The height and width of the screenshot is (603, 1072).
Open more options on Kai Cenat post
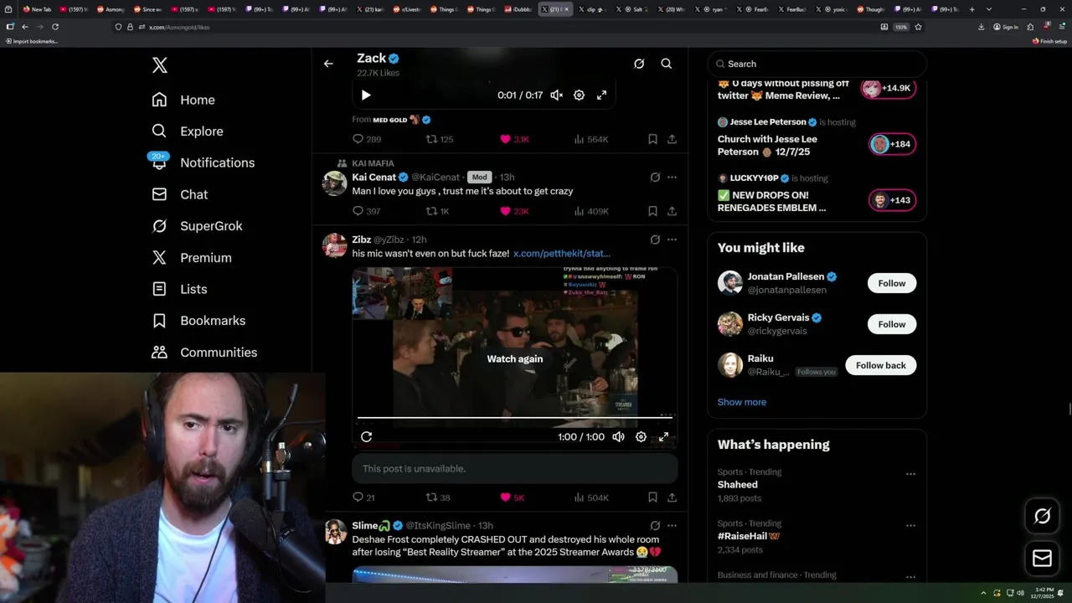click(672, 178)
